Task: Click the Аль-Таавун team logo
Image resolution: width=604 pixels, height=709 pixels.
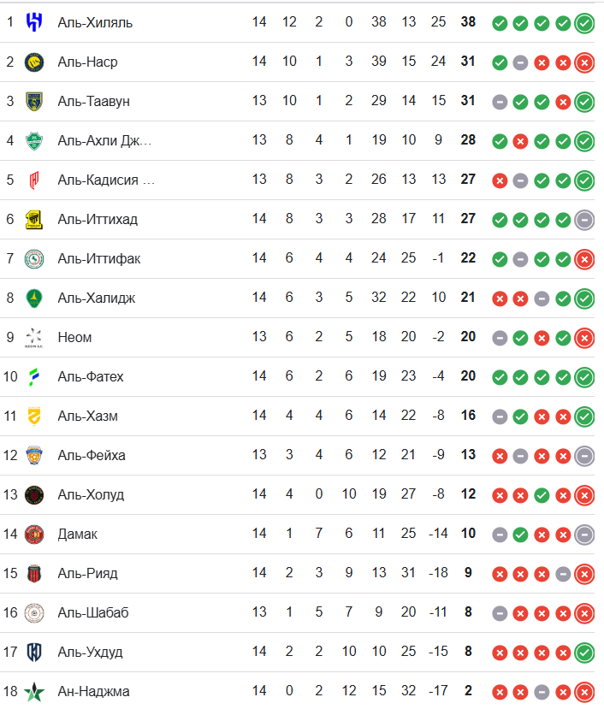Action: click(x=34, y=101)
